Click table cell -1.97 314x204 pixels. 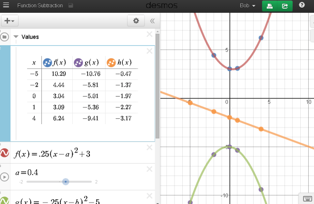[x=123, y=96]
